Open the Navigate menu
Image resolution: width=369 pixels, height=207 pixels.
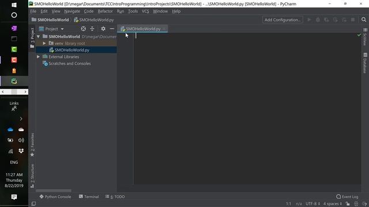tap(72, 11)
